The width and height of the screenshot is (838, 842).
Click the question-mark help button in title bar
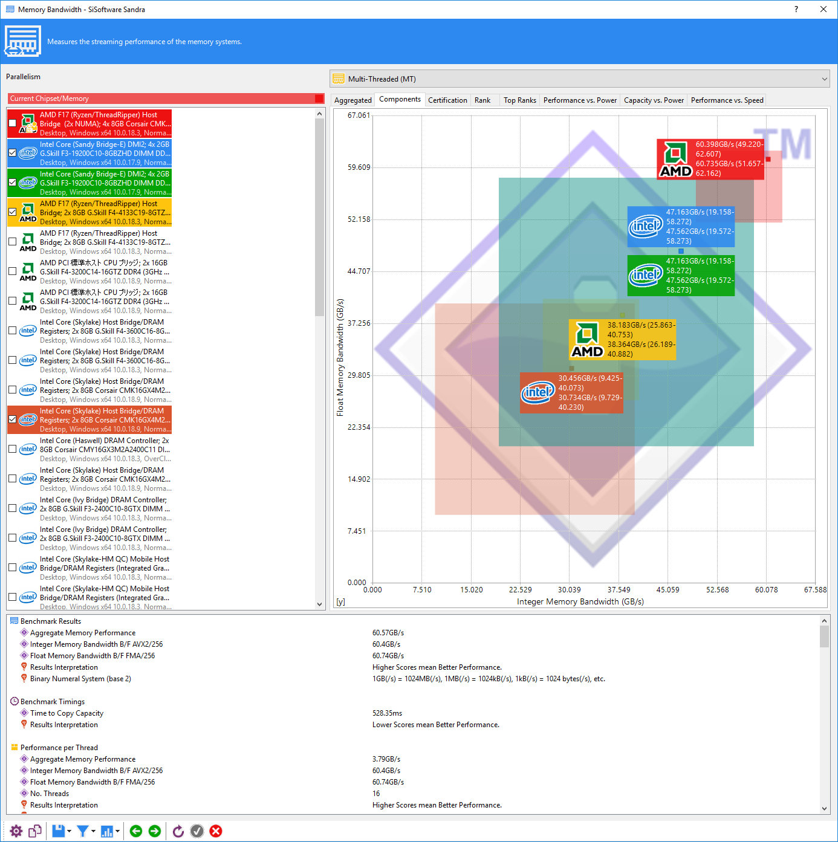tap(796, 9)
